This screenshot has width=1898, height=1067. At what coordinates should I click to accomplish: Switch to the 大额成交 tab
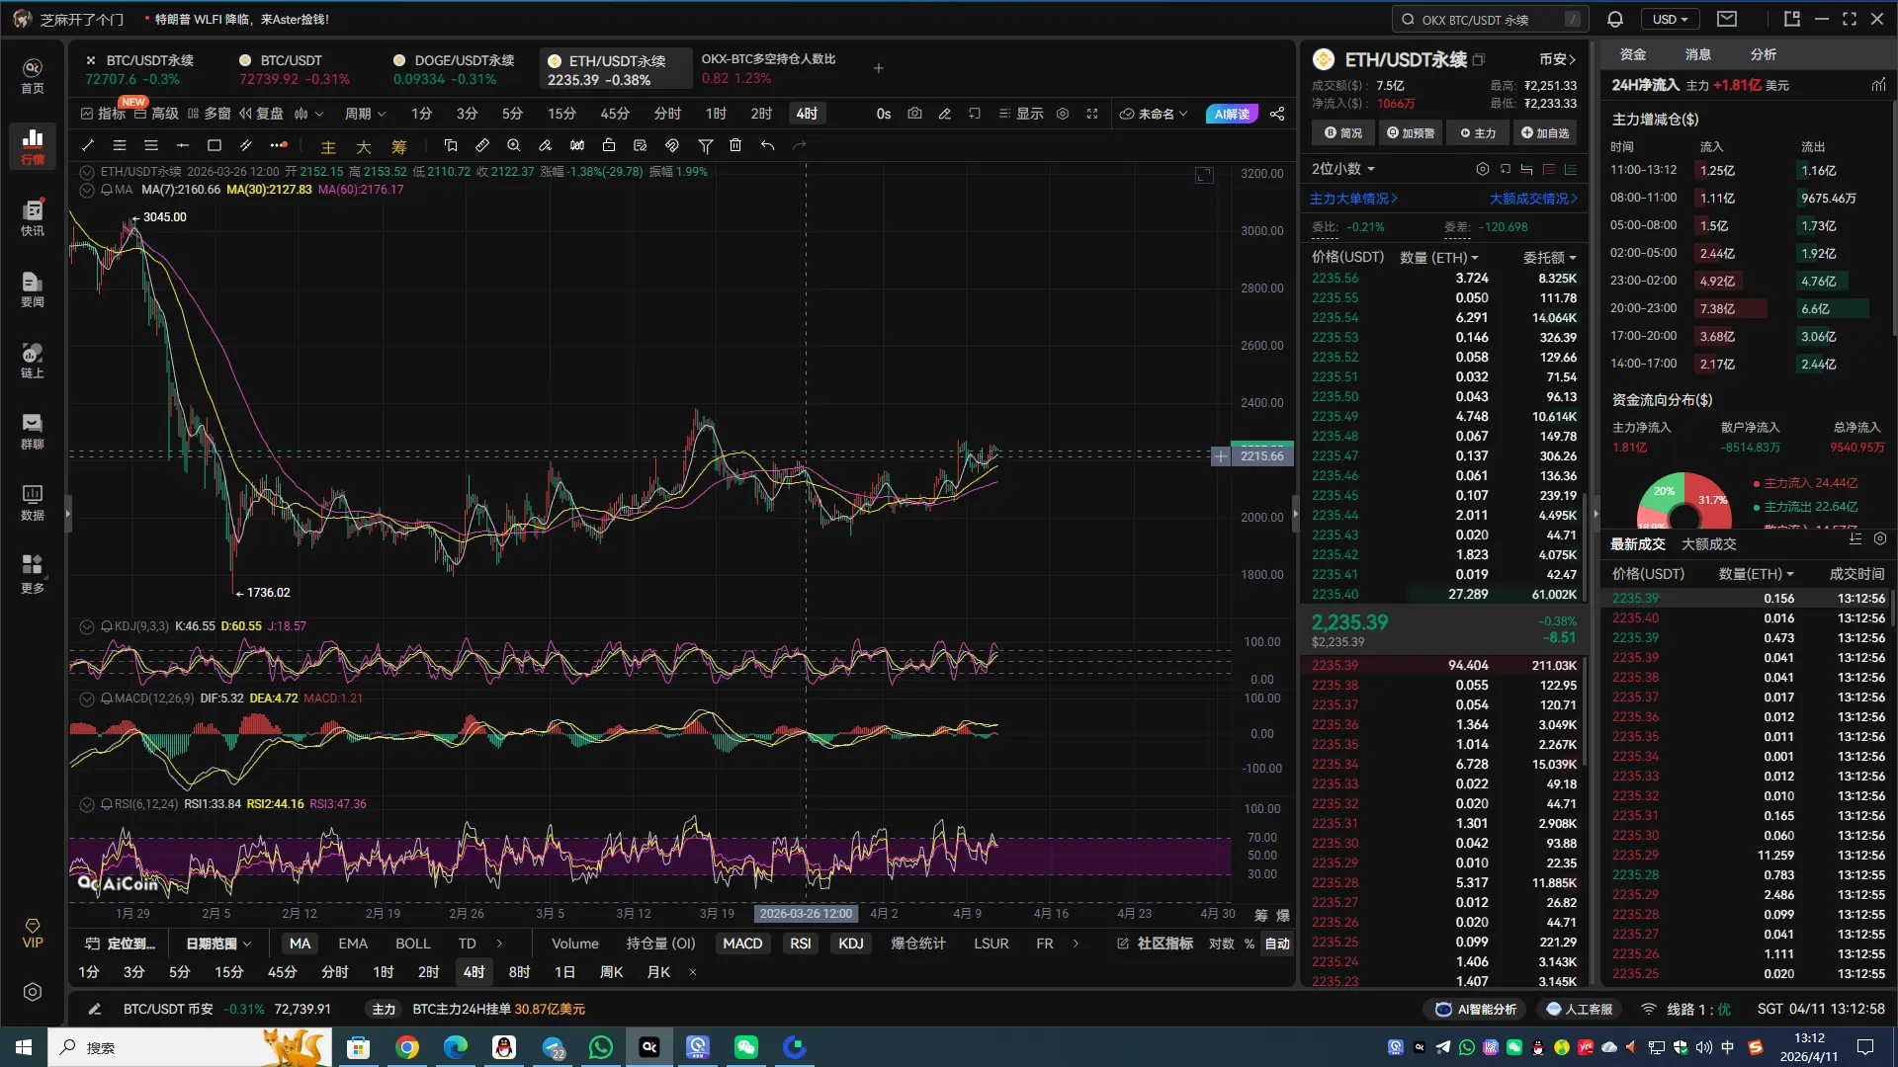(1708, 544)
